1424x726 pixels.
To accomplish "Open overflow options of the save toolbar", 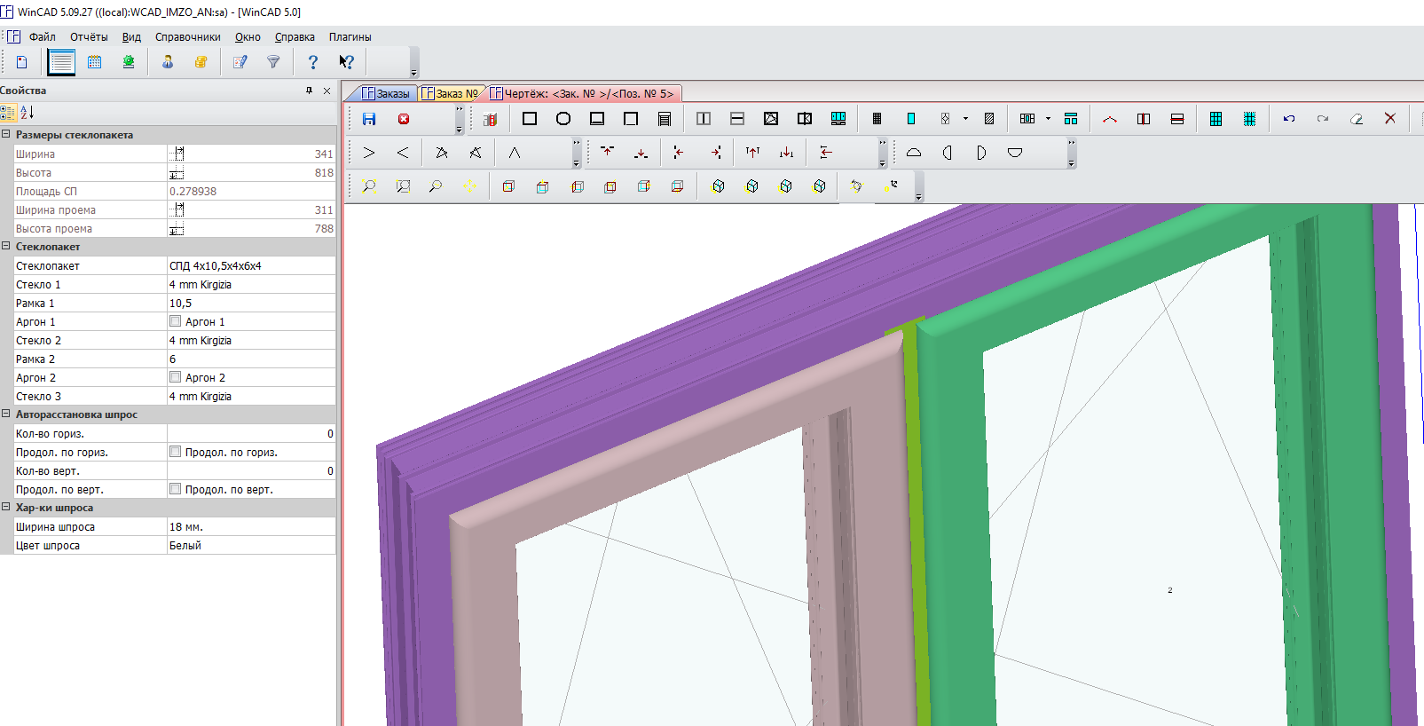I will pyautogui.click(x=459, y=130).
